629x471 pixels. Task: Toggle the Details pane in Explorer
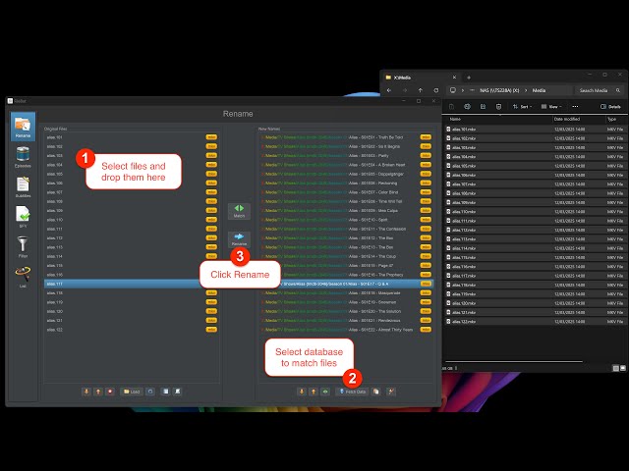[x=610, y=106]
